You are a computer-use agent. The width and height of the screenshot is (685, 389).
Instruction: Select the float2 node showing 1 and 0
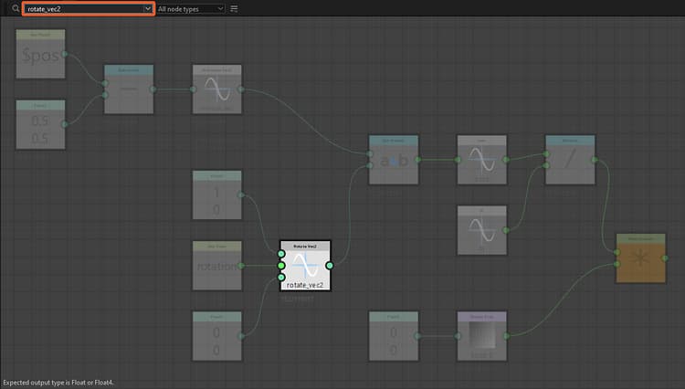pyautogui.click(x=217, y=194)
